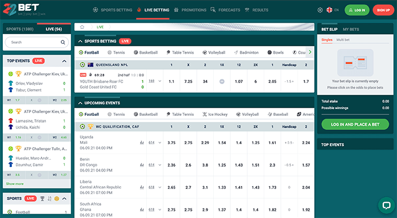Select Tennis in live sports tabs

coord(116,52)
